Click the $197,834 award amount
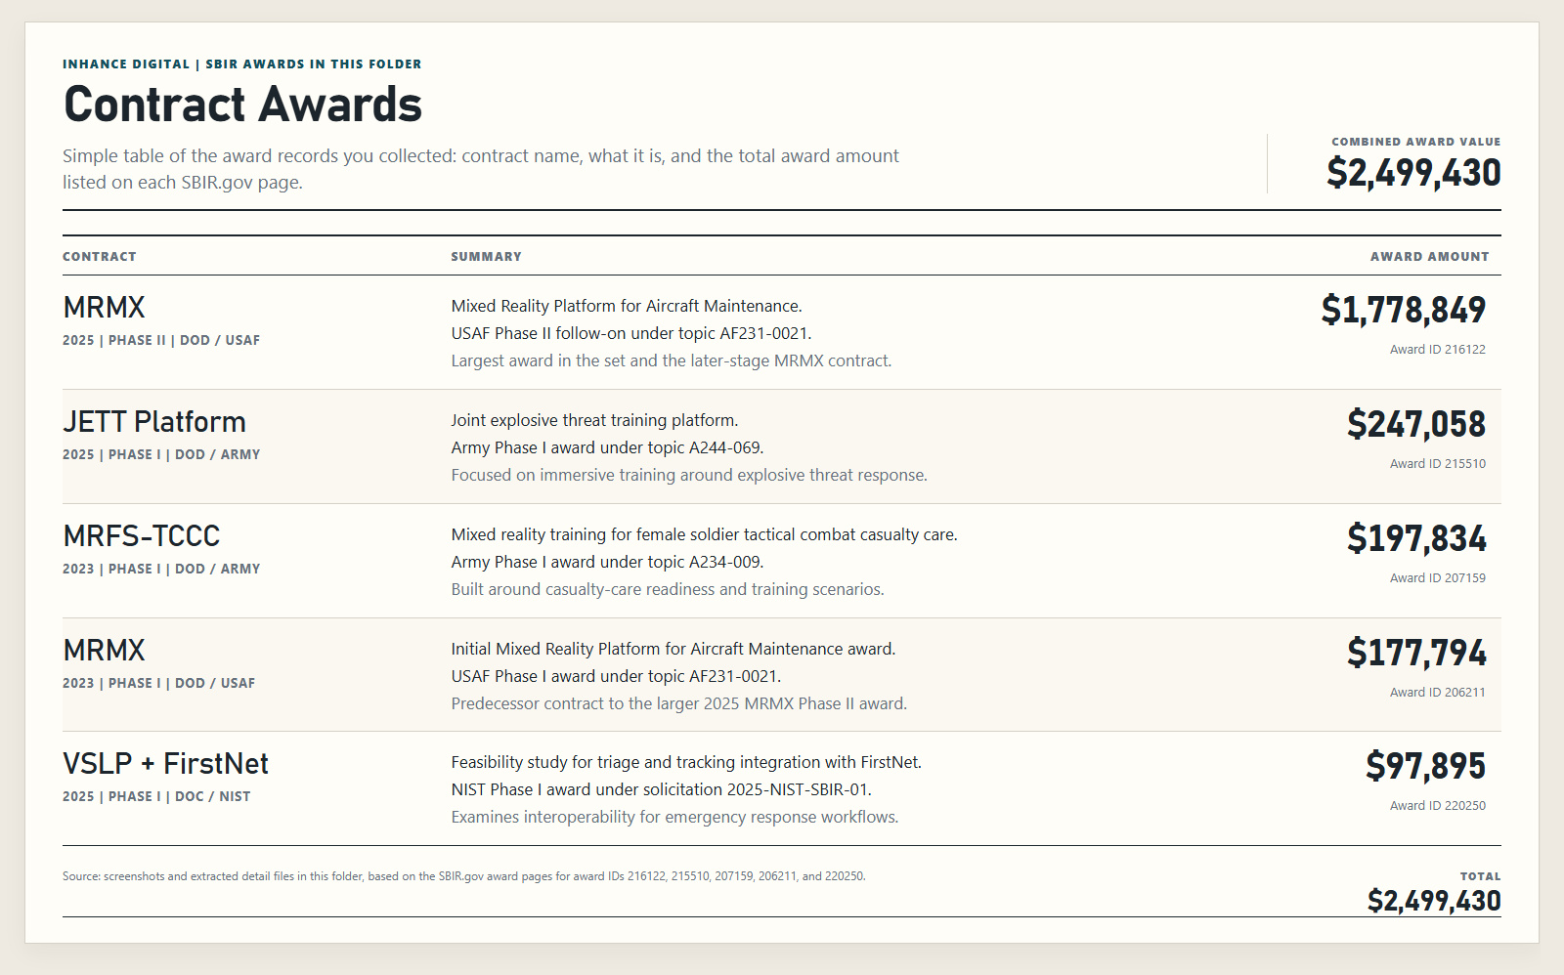 (x=1416, y=538)
